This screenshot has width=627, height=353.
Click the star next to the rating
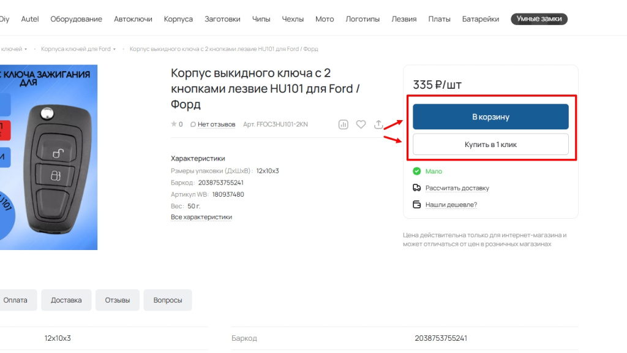[173, 124]
